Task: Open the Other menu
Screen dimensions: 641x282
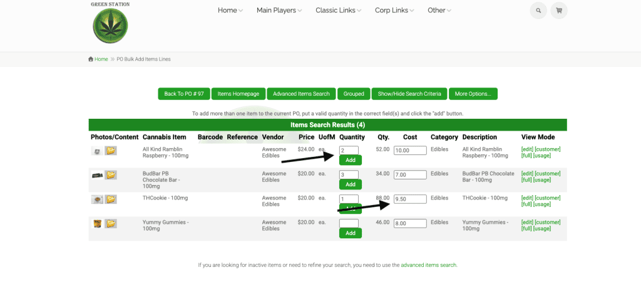Action: [x=439, y=11]
